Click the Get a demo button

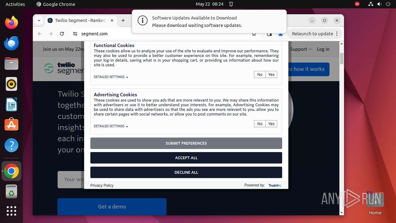(112, 207)
